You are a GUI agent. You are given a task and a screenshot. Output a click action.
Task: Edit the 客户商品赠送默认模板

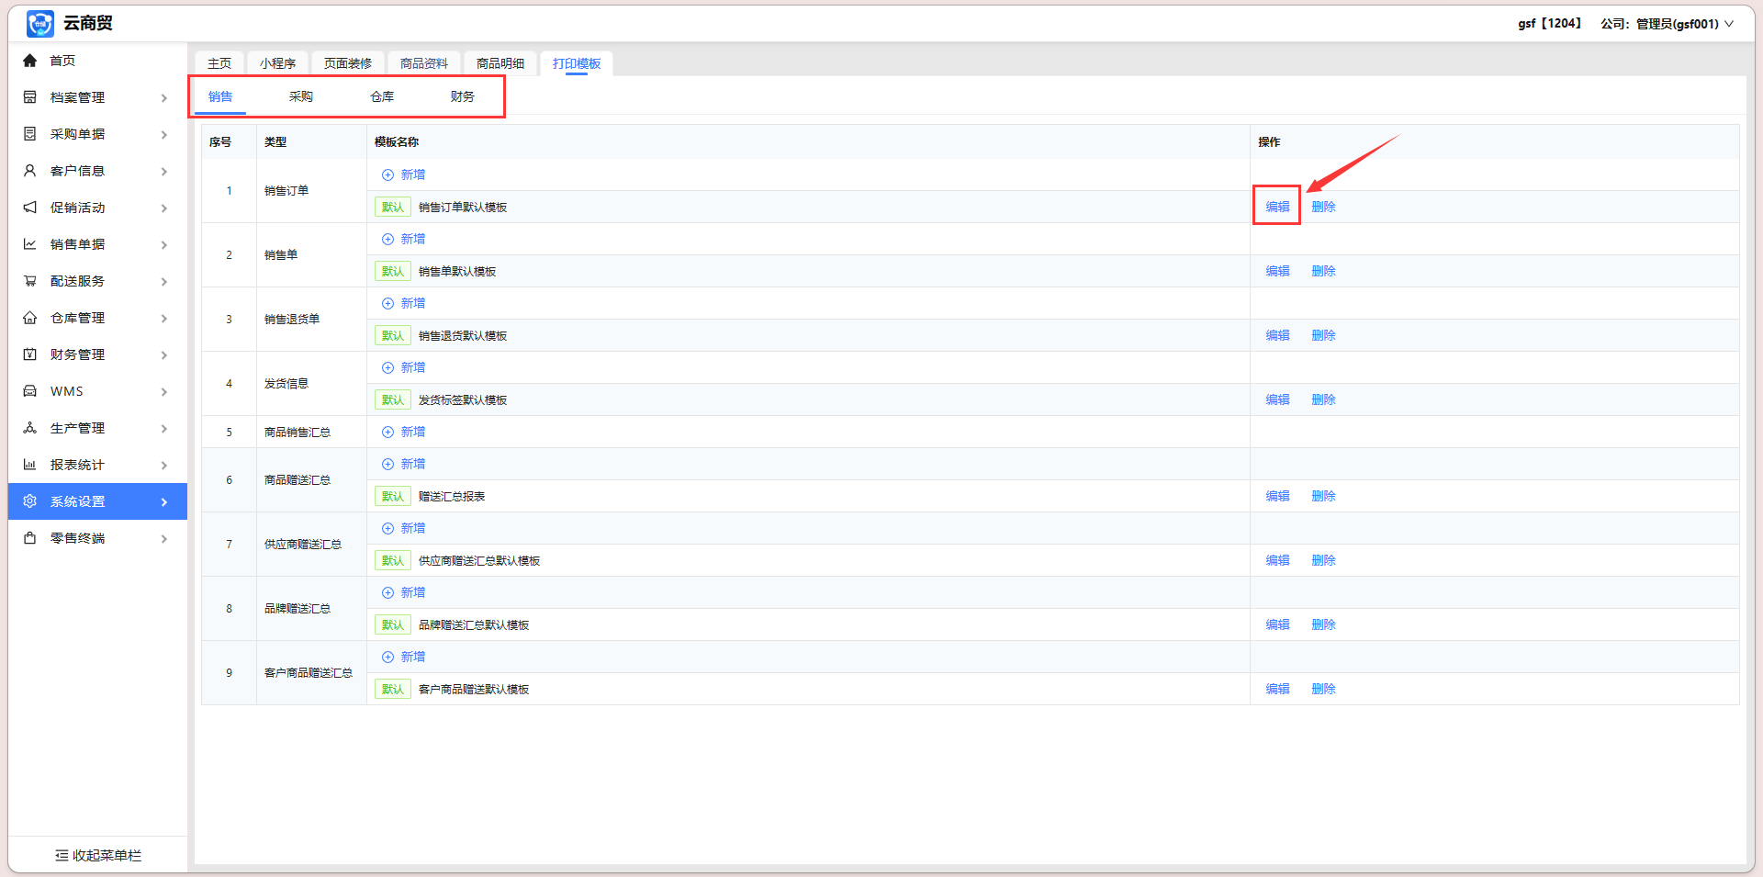pos(1277,689)
